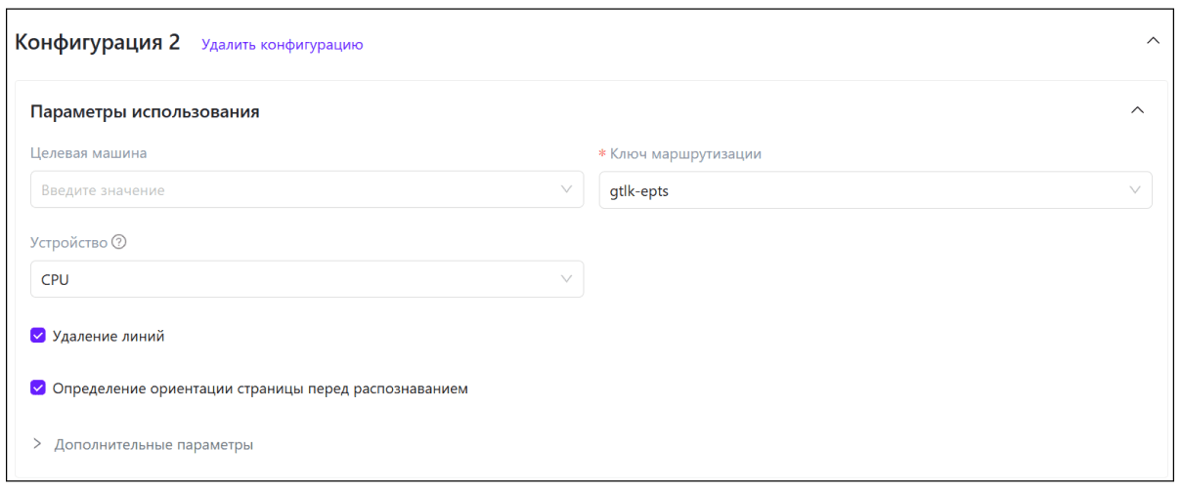Open the Ключ маршрутизации dropdown with gtlk-epts
This screenshot has width=1182, height=489.
tap(860, 190)
